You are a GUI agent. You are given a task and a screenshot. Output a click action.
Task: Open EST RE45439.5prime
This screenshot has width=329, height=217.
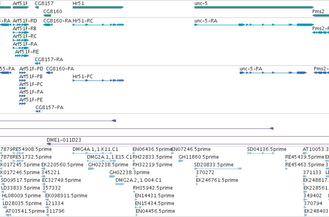[305, 157]
